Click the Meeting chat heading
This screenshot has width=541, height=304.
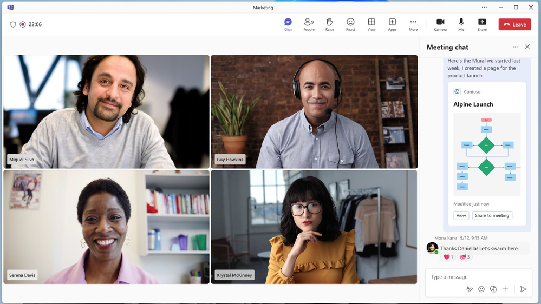tap(447, 47)
